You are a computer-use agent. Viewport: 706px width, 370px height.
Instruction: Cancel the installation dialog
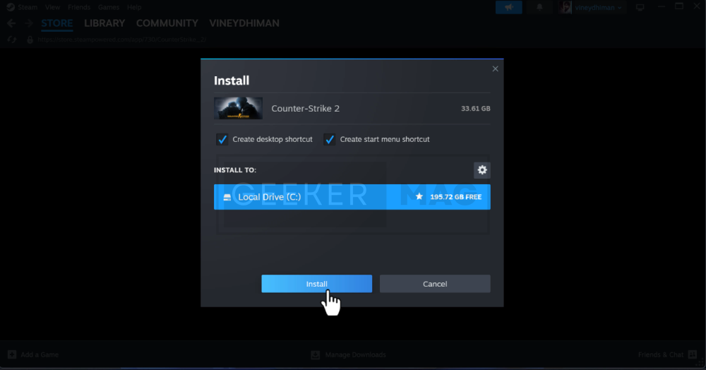point(434,284)
